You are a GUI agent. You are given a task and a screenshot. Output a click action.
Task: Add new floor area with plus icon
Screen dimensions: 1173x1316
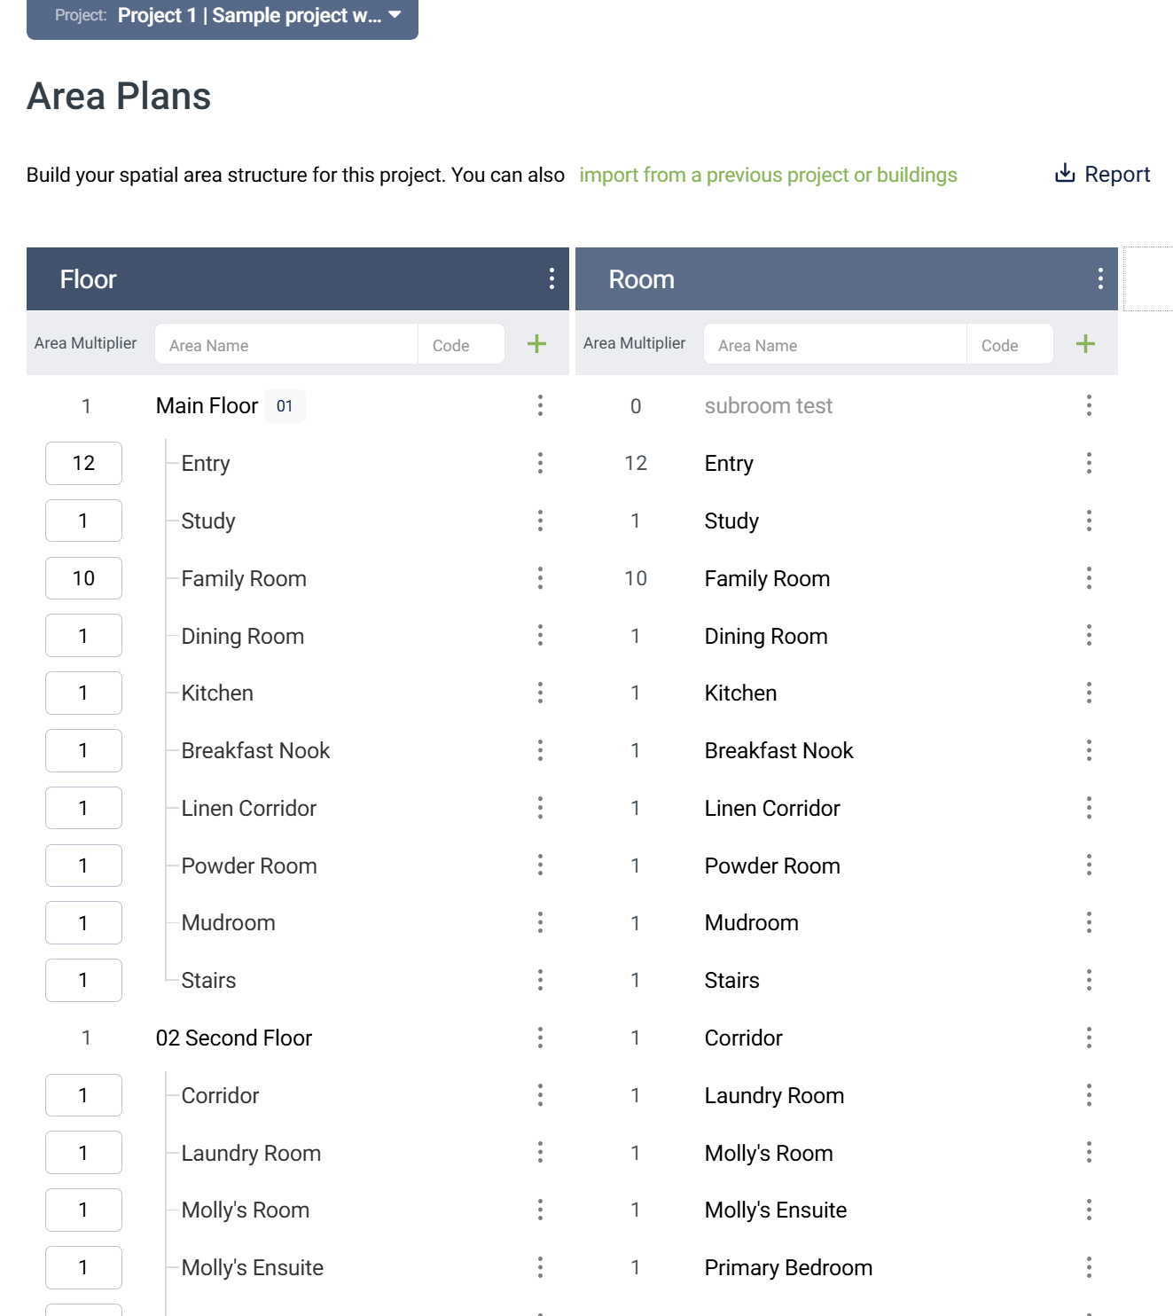pyautogui.click(x=536, y=344)
